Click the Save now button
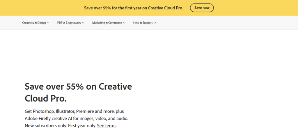This screenshot has height=132, width=298. click(202, 8)
